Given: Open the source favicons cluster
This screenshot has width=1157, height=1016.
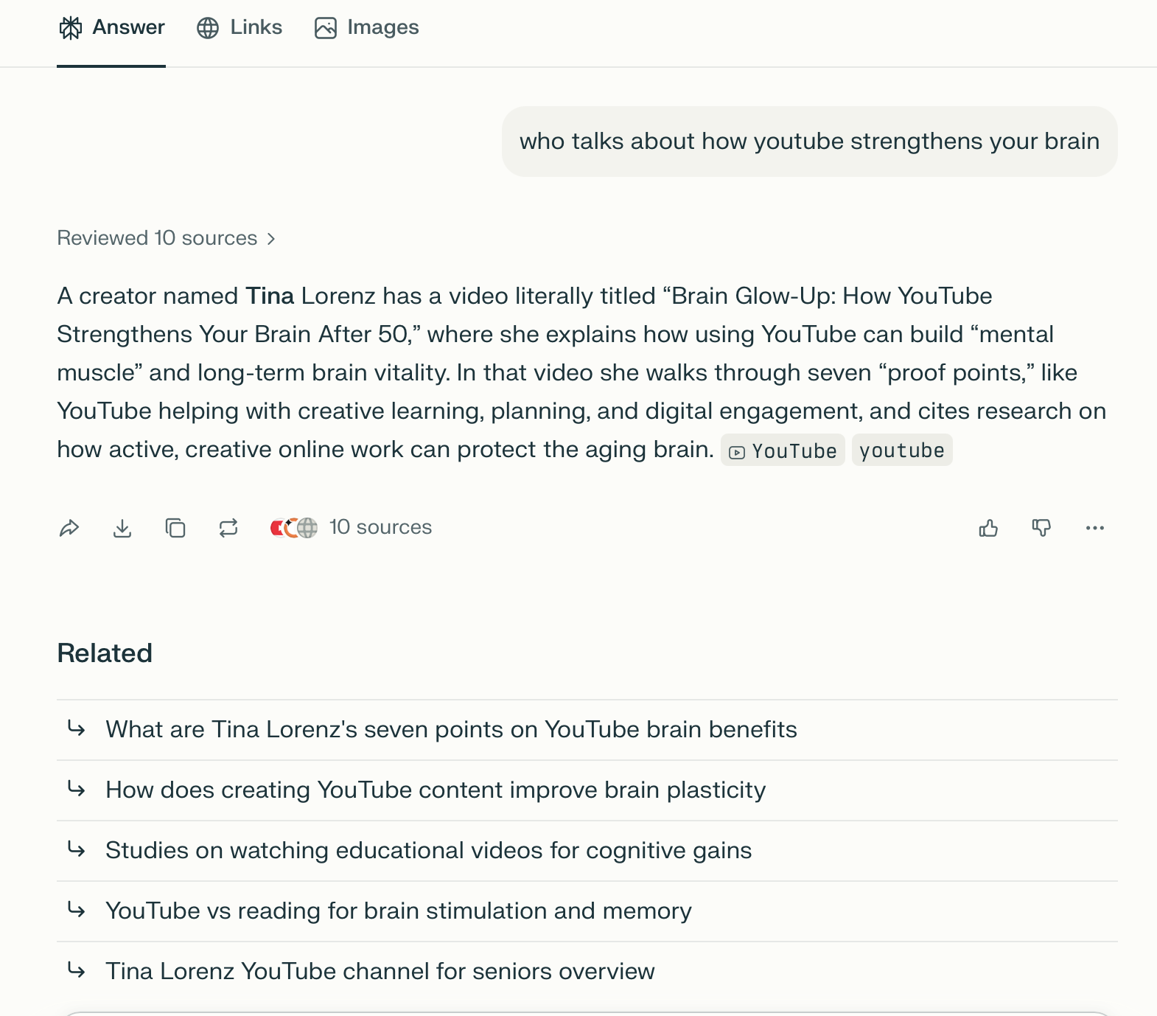Looking at the screenshot, I should 294,528.
